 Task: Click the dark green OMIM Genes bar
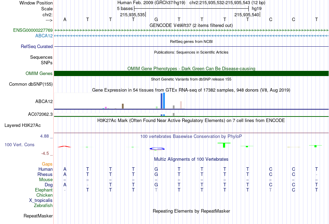pos(191,74)
